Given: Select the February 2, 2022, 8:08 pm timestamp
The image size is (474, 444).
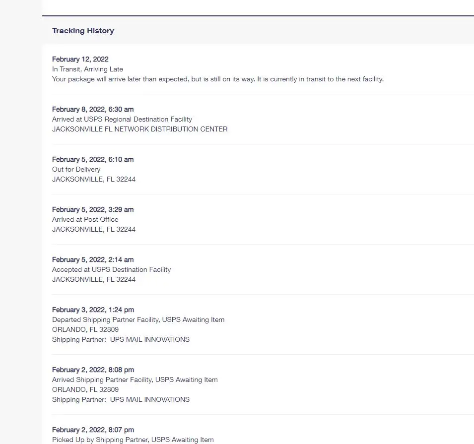Looking at the screenshot, I should pyautogui.click(x=93, y=370).
